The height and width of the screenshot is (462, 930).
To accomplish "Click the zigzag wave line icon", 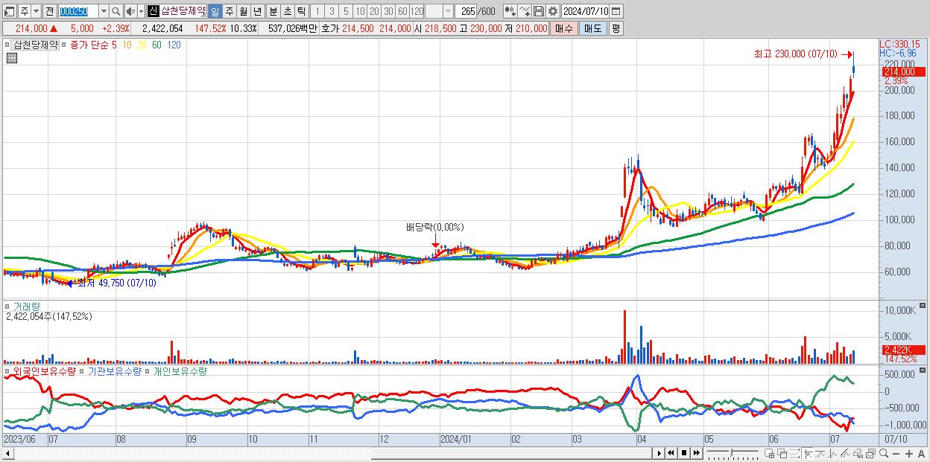I will pos(833,453).
